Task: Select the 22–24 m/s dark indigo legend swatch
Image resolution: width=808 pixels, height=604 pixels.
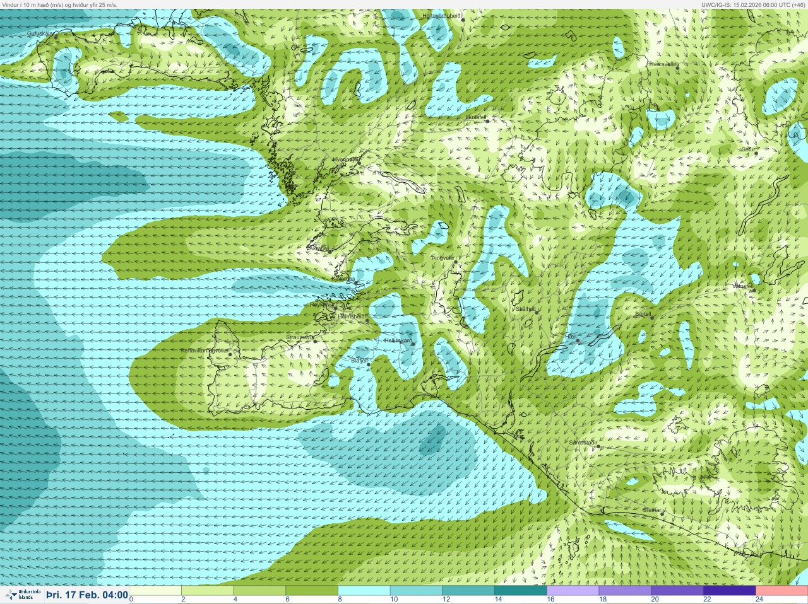Action: 730,591
